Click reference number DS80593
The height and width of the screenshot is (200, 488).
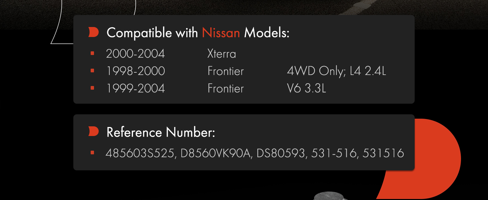281,153
